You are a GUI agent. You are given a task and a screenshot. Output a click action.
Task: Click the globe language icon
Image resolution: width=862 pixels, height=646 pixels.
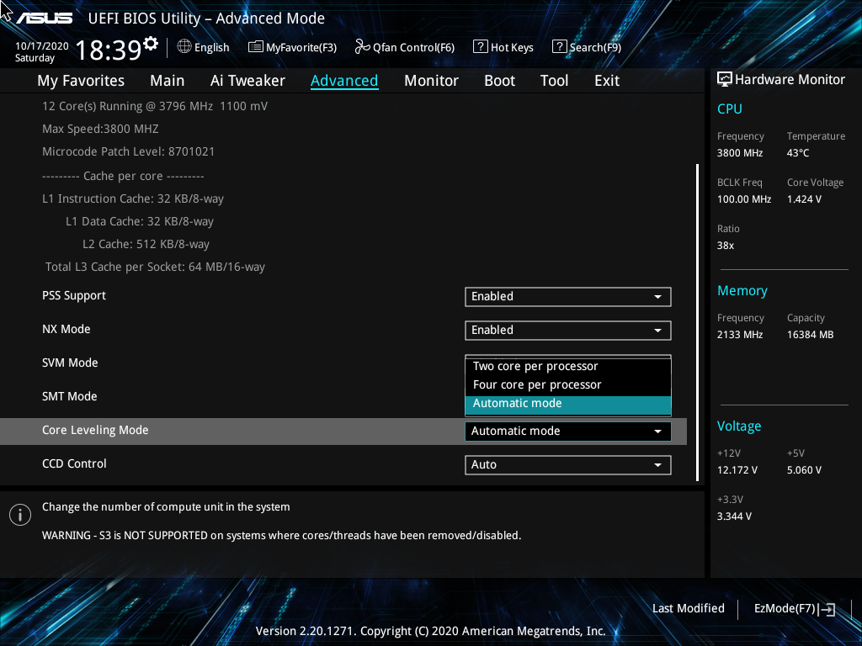pos(184,47)
